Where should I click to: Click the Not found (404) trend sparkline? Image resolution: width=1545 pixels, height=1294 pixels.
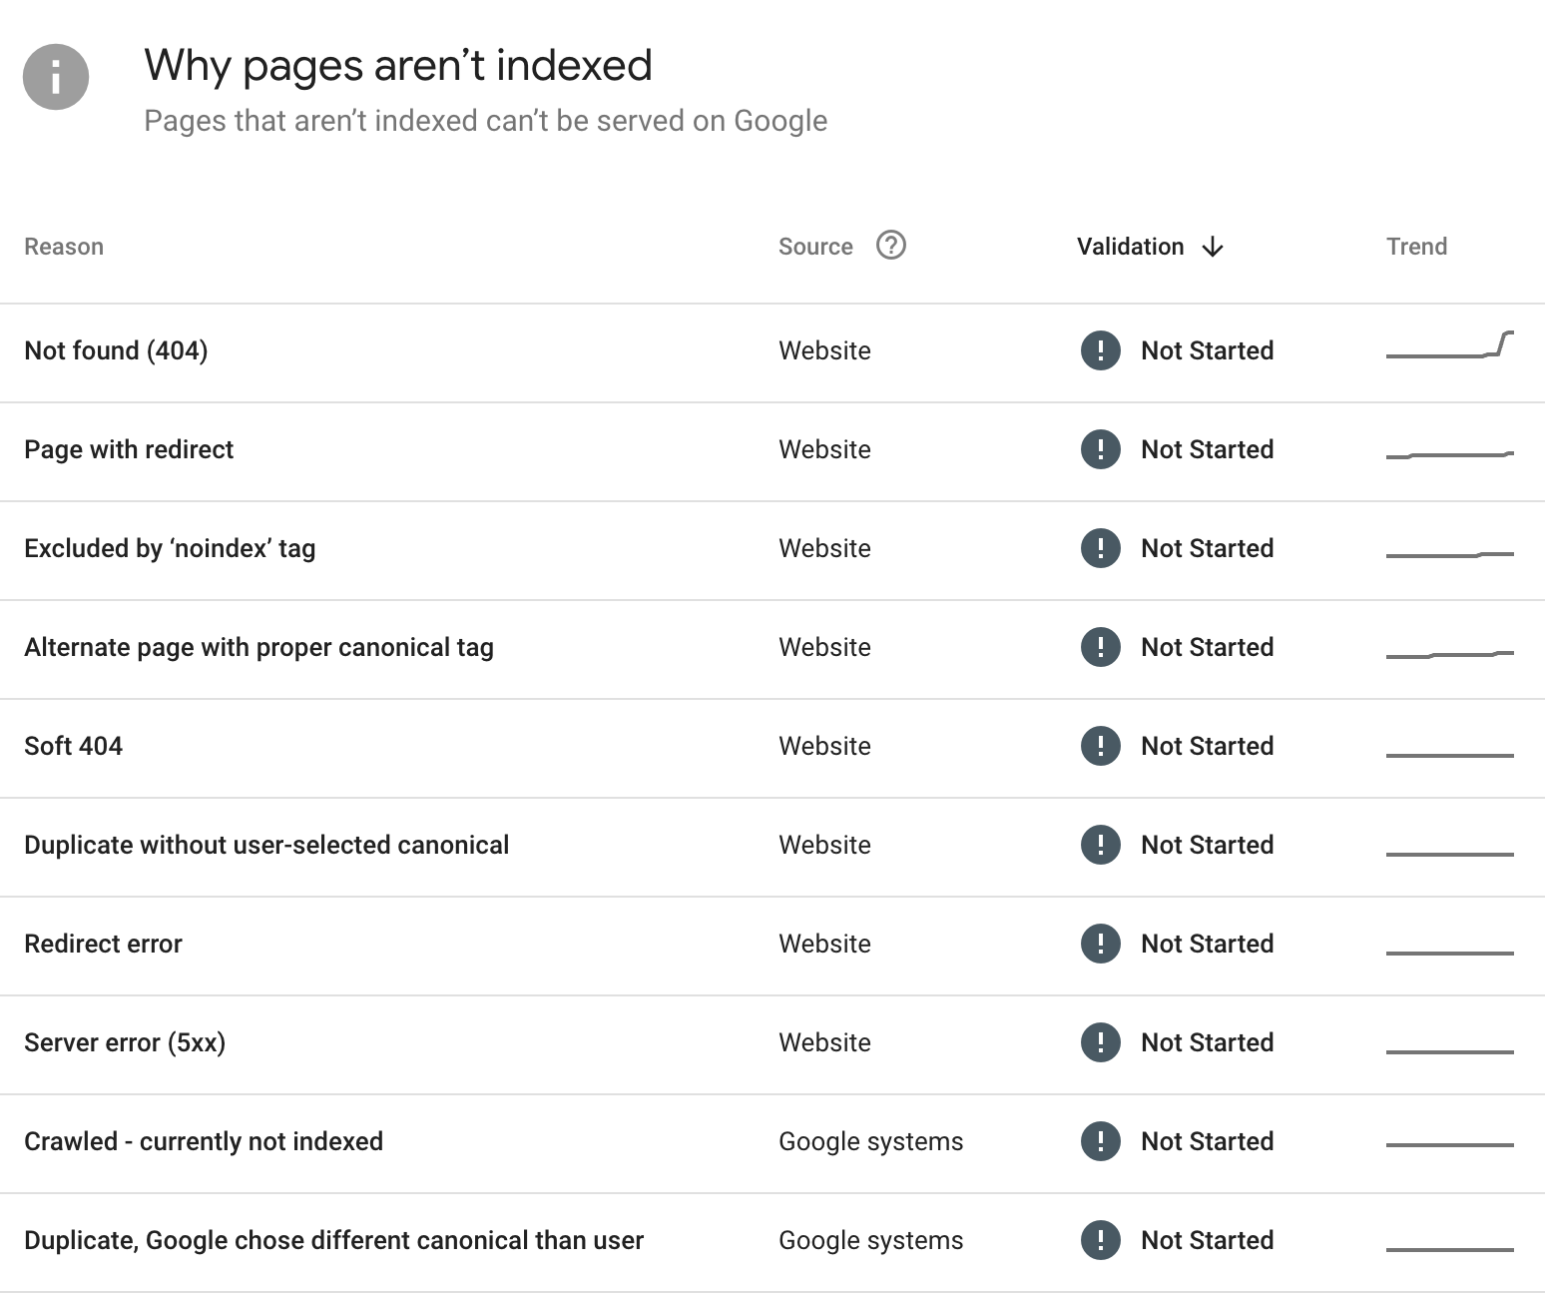pyautogui.click(x=1449, y=345)
